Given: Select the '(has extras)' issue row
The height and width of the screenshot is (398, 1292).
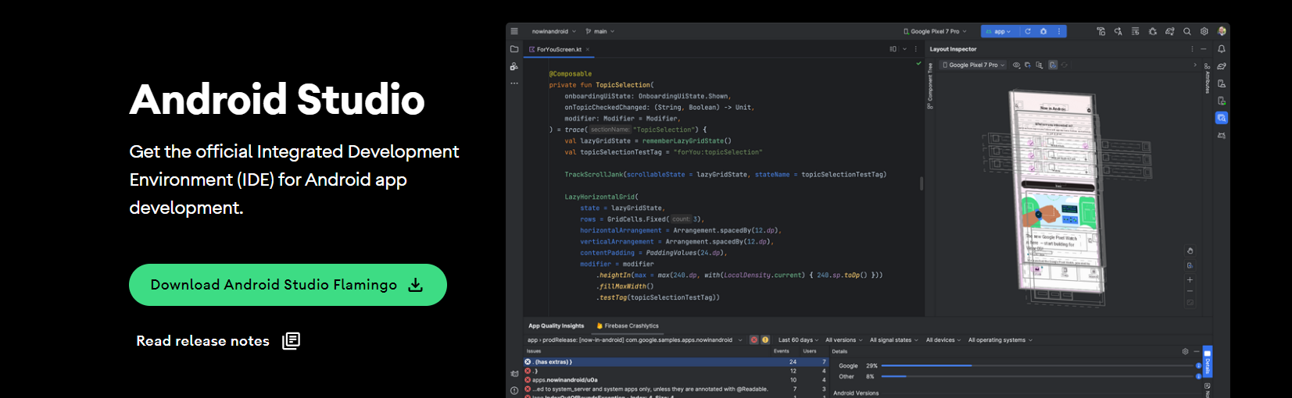Looking at the screenshot, I should [675, 362].
